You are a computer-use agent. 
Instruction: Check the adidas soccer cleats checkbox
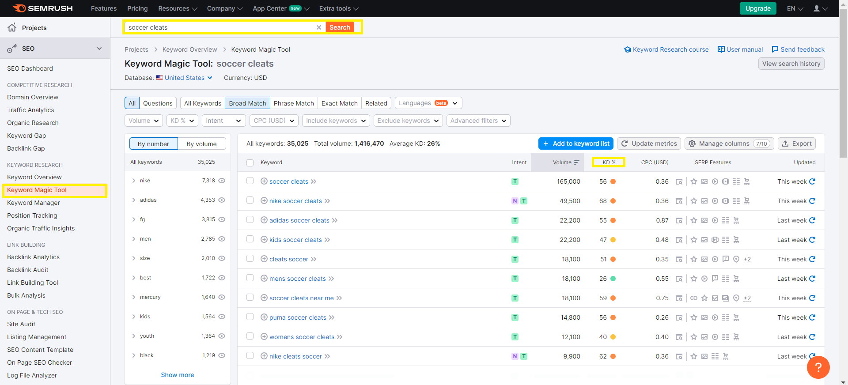coord(250,220)
